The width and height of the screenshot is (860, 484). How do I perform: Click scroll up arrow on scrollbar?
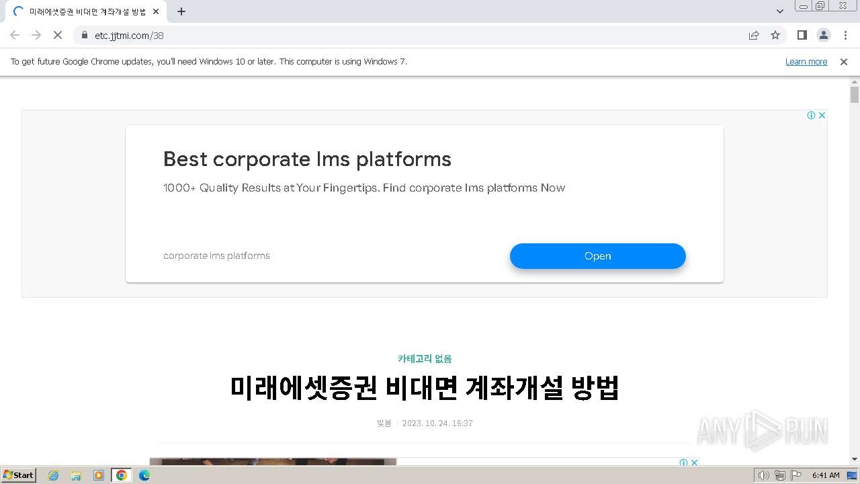(855, 82)
